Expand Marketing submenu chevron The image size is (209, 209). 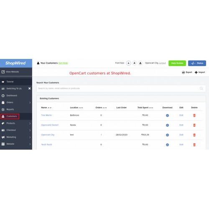point(30,137)
